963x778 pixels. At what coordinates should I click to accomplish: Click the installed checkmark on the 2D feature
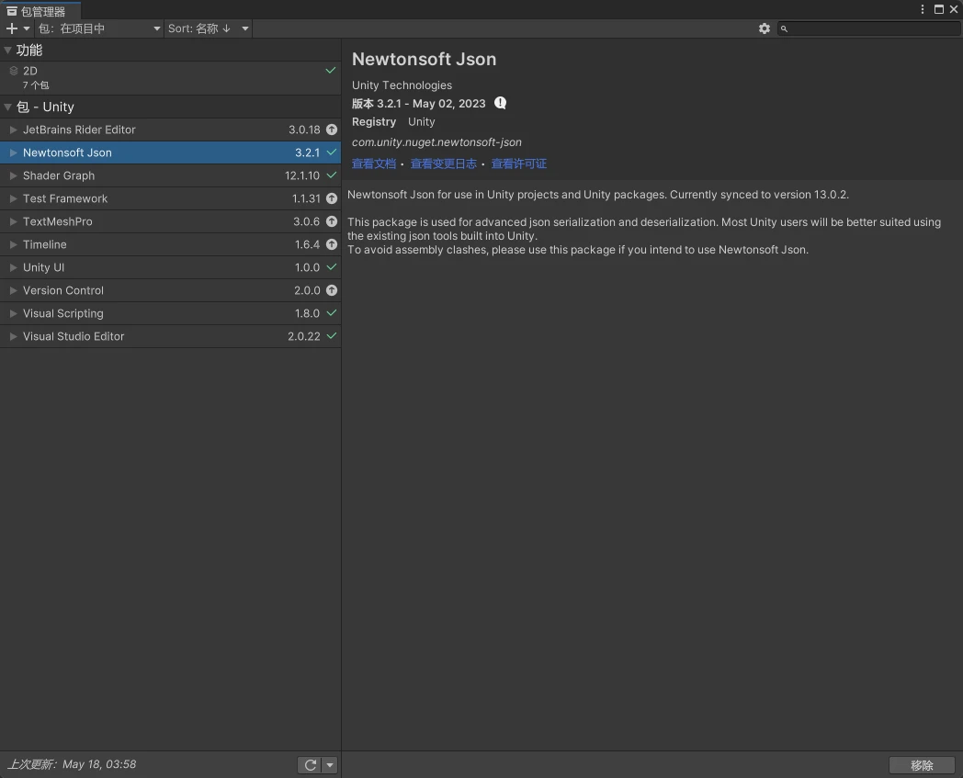tap(331, 71)
